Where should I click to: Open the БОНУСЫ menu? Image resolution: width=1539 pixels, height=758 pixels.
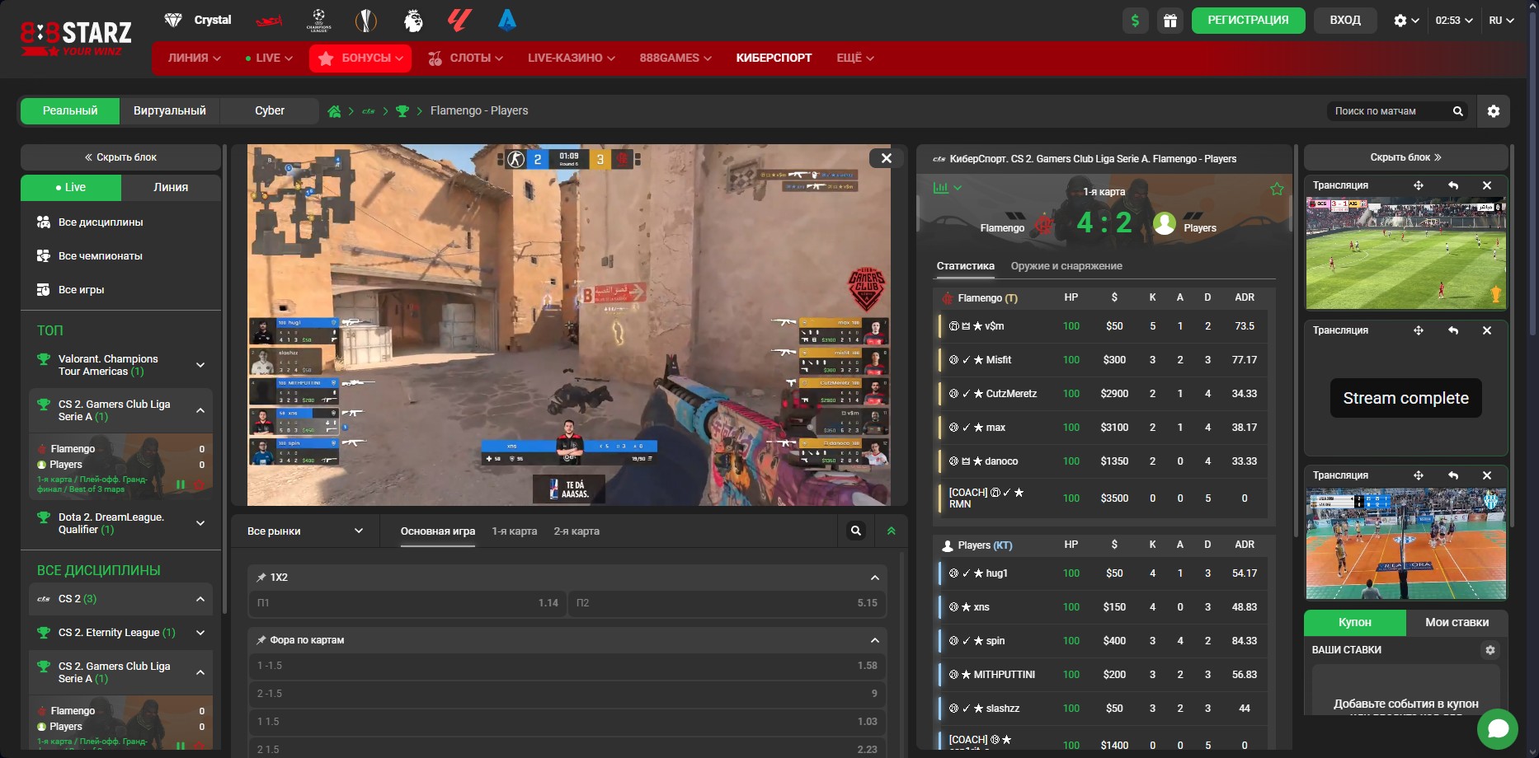point(360,58)
